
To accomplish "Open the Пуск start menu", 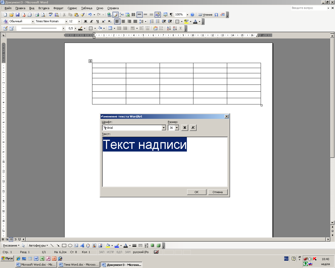I will (7, 258).
